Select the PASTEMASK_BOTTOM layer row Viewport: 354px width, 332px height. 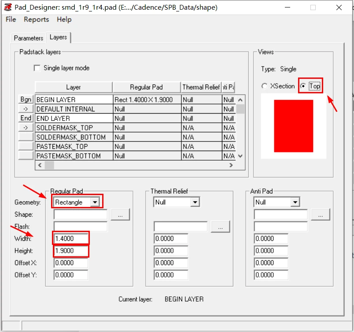135,156
